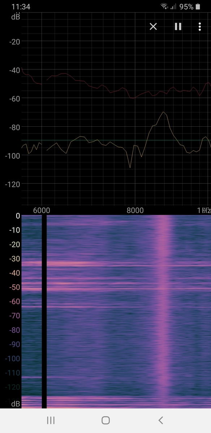The height and width of the screenshot is (433, 211).
Task: Tap the 11:34 clock in status bar
Action: 21,6
